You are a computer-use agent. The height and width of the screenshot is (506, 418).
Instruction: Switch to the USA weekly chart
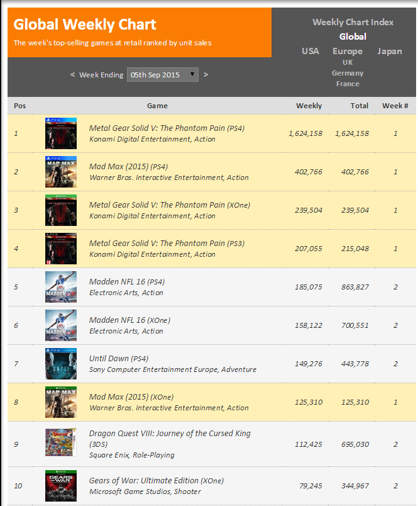click(x=311, y=51)
